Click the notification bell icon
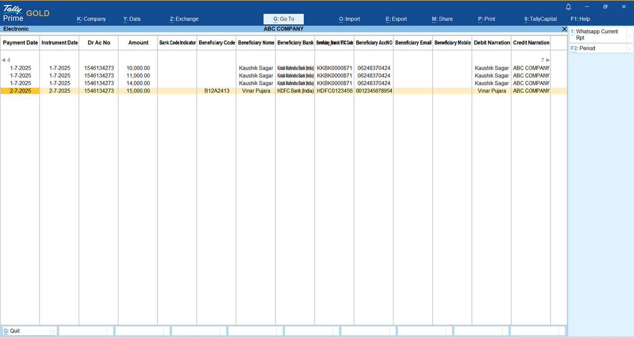The height and width of the screenshot is (338, 634). tap(568, 7)
